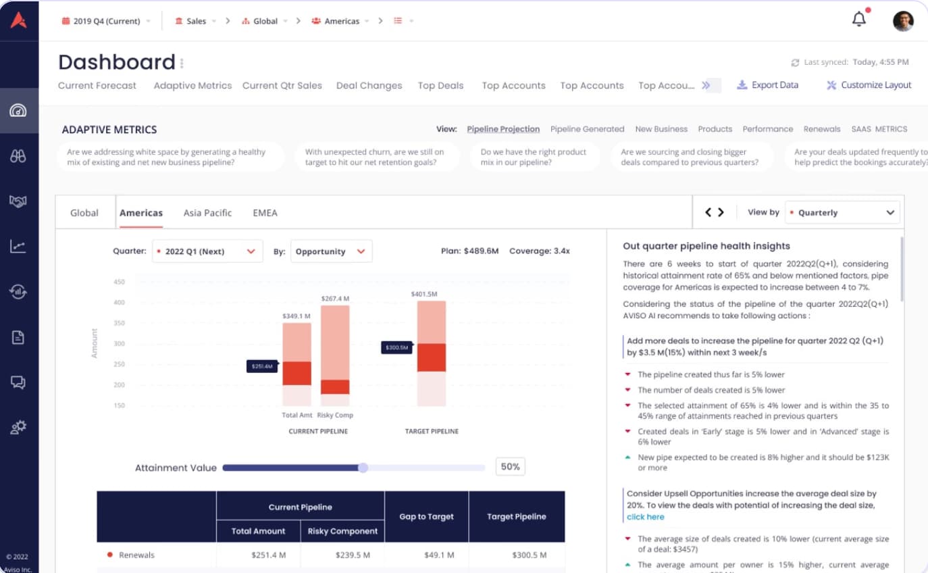Open the line chart icon in sidebar
Image resolution: width=928 pixels, height=573 pixels.
18,246
